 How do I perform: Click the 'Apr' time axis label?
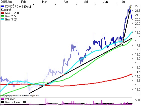pos(66,2)
